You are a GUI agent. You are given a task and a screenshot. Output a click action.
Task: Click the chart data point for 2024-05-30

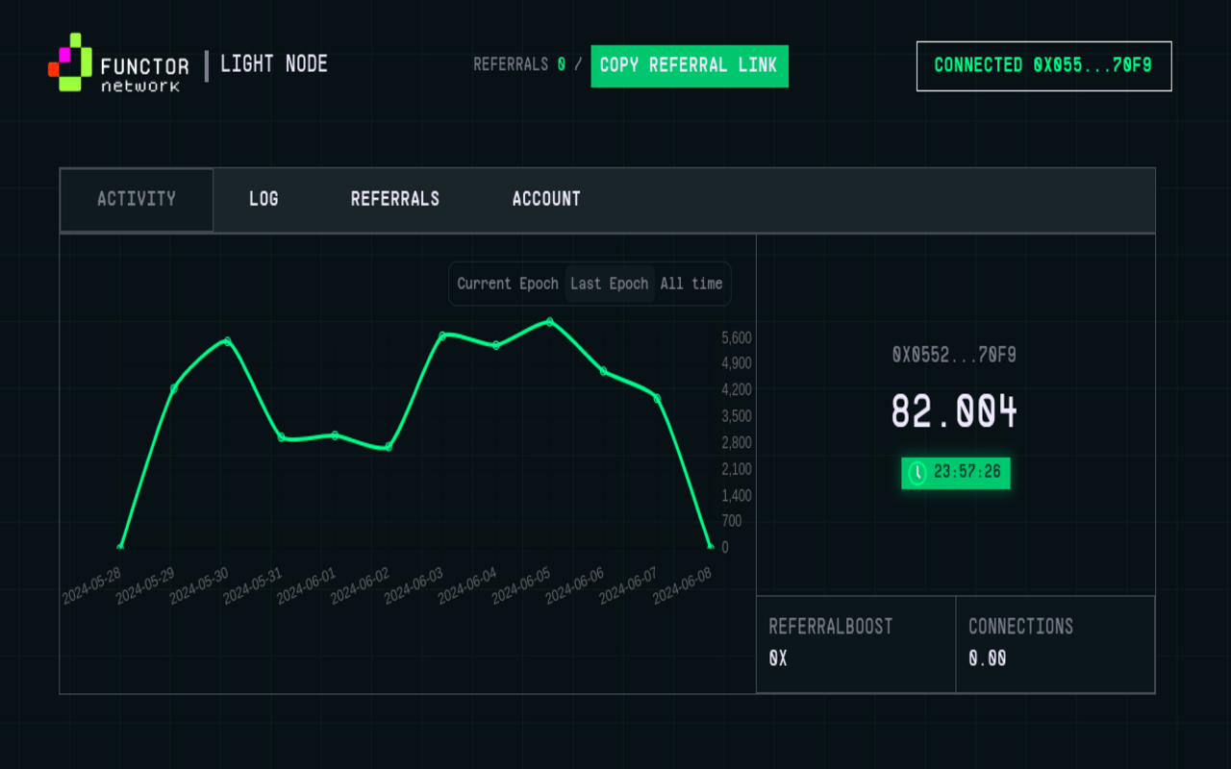point(227,340)
